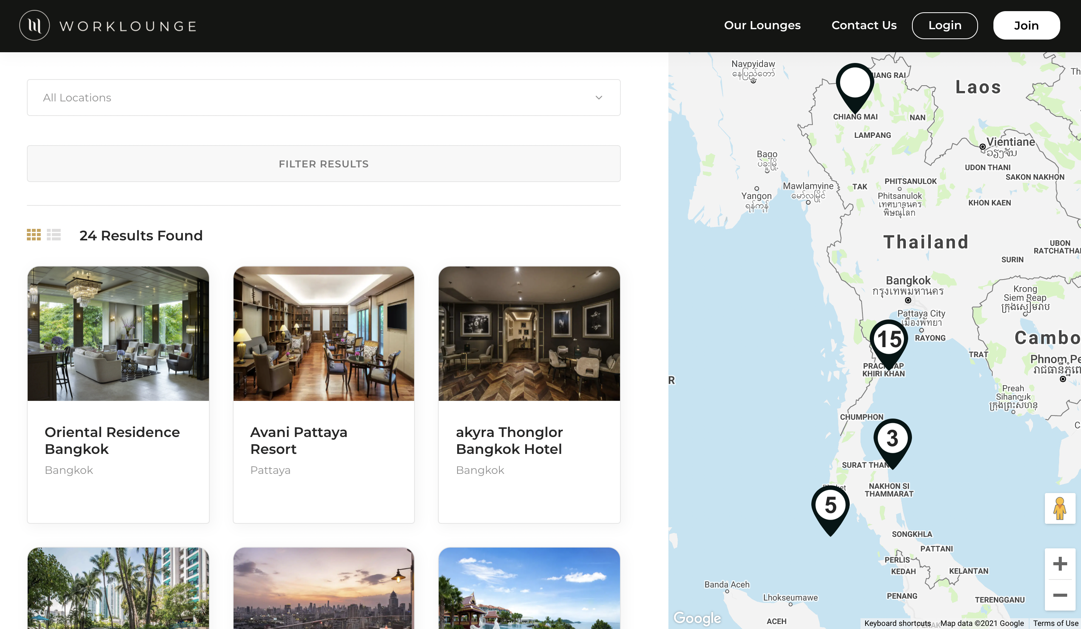Click the Avani Pattaya Resort title
Image resolution: width=1081 pixels, height=629 pixels.
tap(299, 440)
